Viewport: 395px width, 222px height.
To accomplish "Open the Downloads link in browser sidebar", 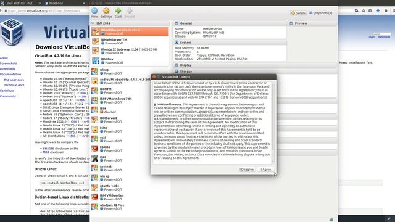I will coord(7,68).
